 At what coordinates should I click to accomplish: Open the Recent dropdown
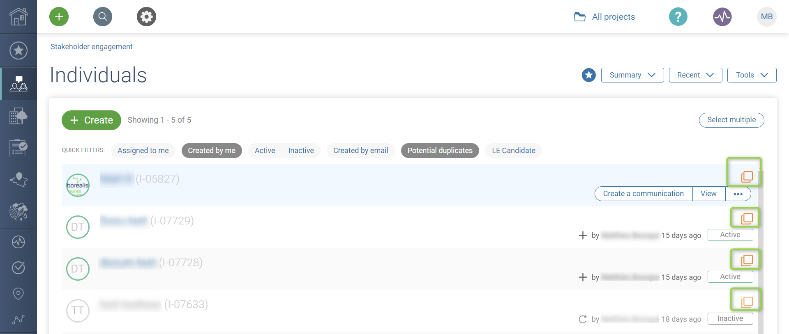[x=695, y=75]
